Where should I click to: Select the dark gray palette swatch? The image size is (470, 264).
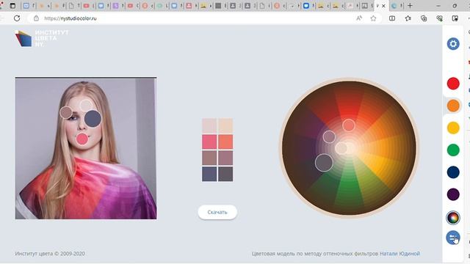[225, 175]
